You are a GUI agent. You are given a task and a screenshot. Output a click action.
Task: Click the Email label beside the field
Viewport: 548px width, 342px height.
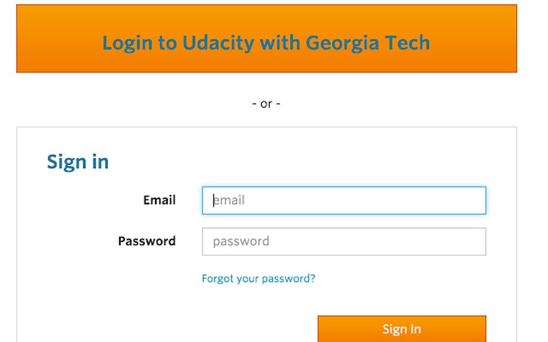coord(159,200)
